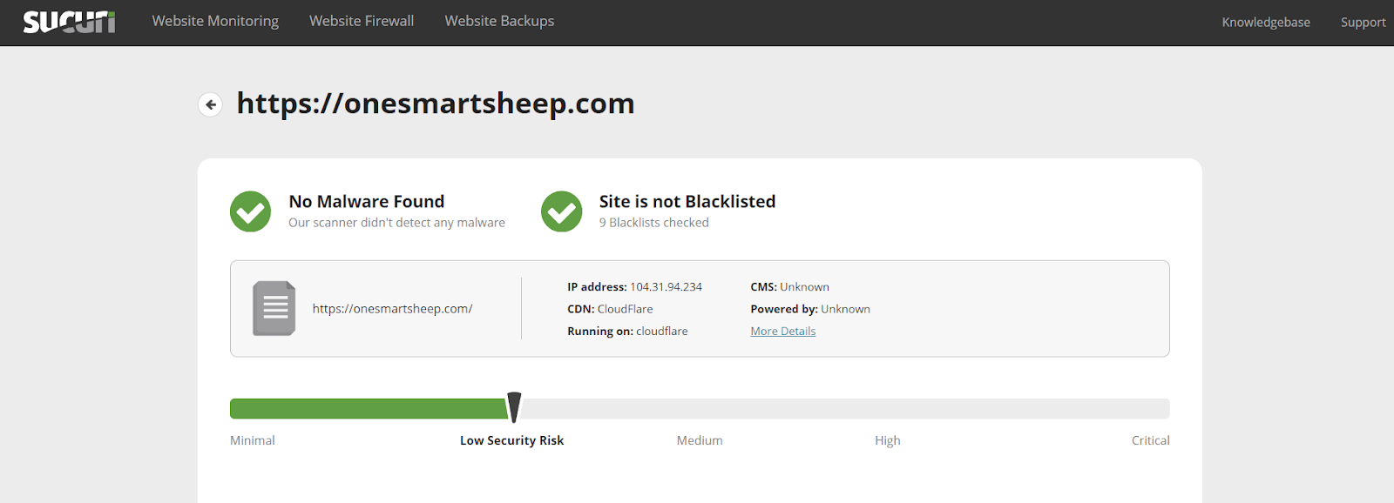Click the High risk label

pyautogui.click(x=888, y=440)
